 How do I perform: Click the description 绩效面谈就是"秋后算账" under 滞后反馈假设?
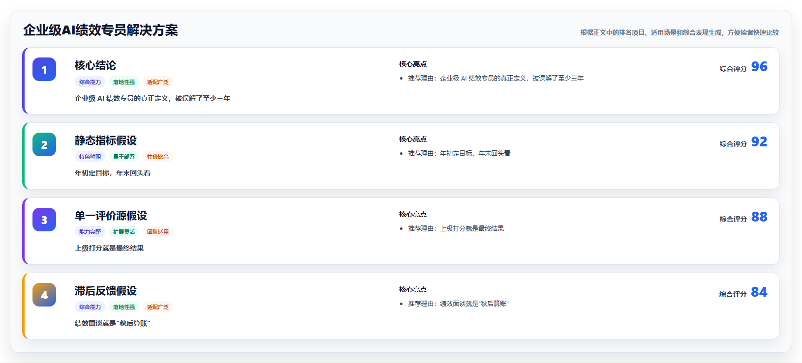(113, 323)
